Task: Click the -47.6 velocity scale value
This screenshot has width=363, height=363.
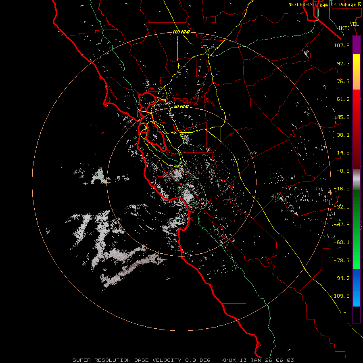Action: (x=342, y=225)
